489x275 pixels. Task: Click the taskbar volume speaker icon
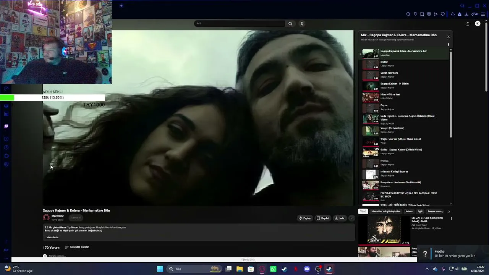pyautogui.click(x=457, y=269)
